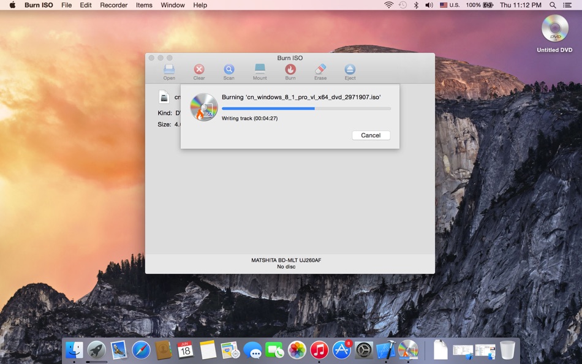This screenshot has height=364, width=582.
Task: Open Messages bubble in the dock
Action: pyautogui.click(x=252, y=350)
